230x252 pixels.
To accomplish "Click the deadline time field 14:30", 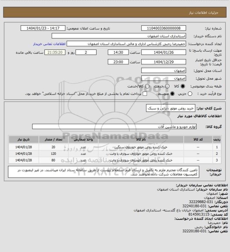I will click(118, 52).
